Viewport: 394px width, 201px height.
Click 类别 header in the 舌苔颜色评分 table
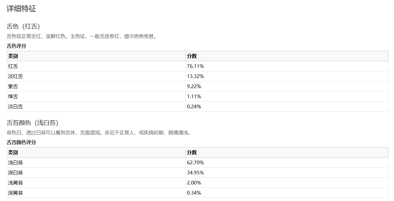pyautogui.click(x=96, y=152)
